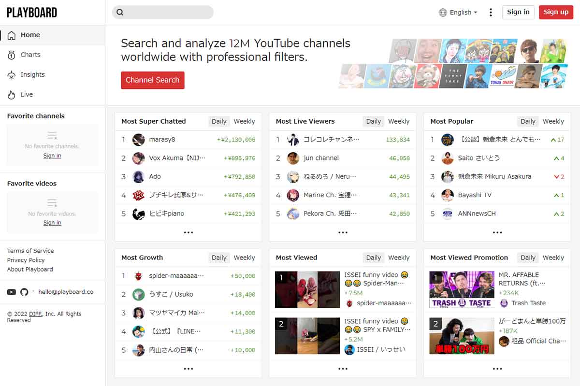The image size is (580, 386).
Task: Click the YouTube icon in sidebar footer
Action: [12, 292]
